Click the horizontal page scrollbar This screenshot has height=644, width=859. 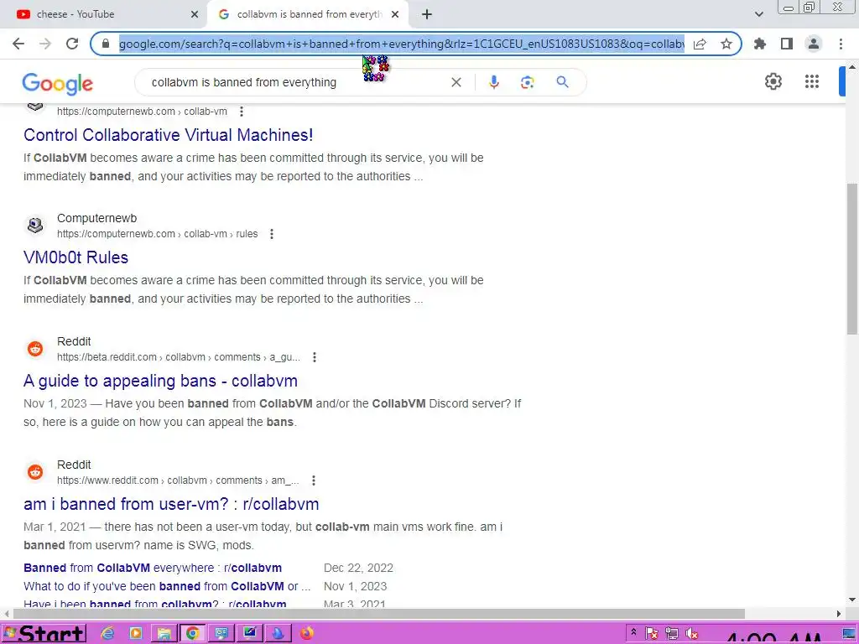point(378,614)
